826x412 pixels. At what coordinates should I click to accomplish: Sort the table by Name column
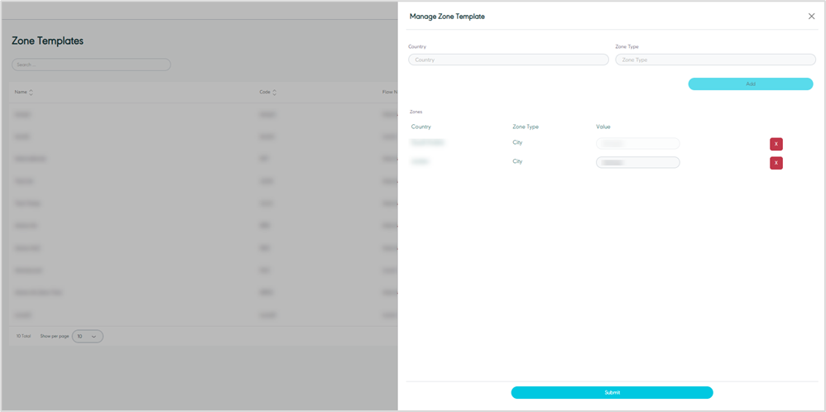pos(31,92)
